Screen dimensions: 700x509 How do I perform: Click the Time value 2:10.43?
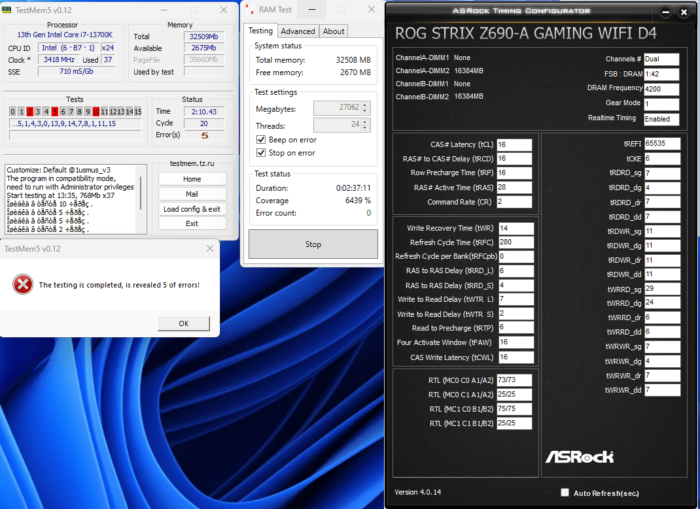(204, 112)
